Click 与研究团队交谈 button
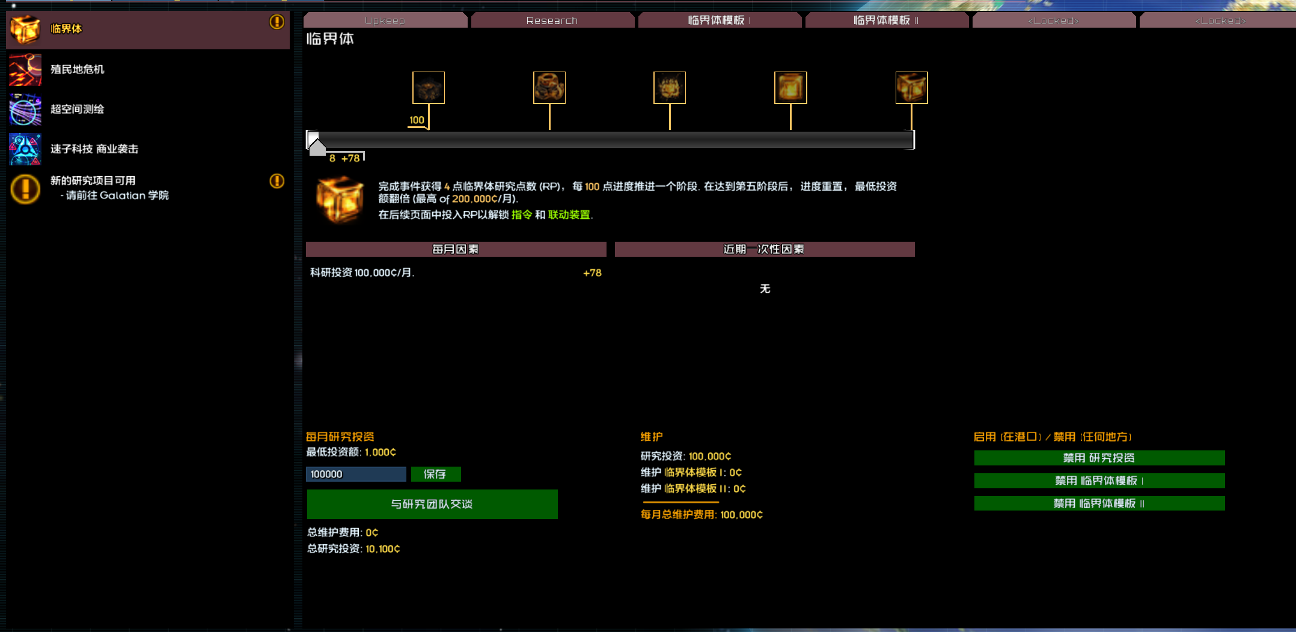The width and height of the screenshot is (1296, 632). coord(432,504)
